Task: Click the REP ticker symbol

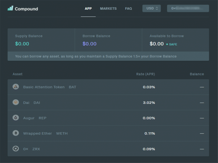Action: click(42, 118)
